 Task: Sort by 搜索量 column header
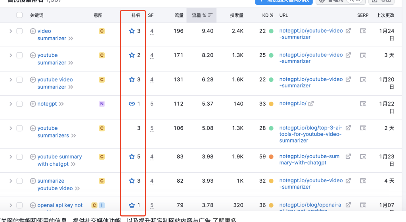click(237, 15)
